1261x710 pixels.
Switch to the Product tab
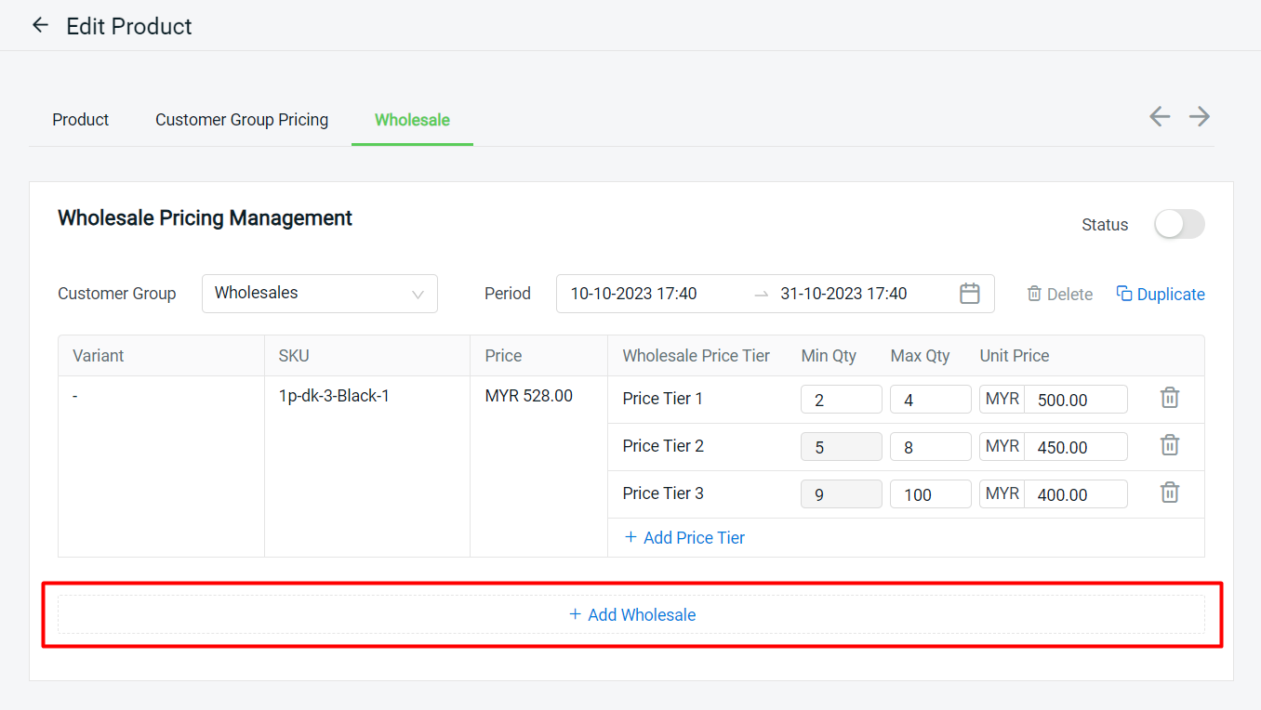pos(80,120)
